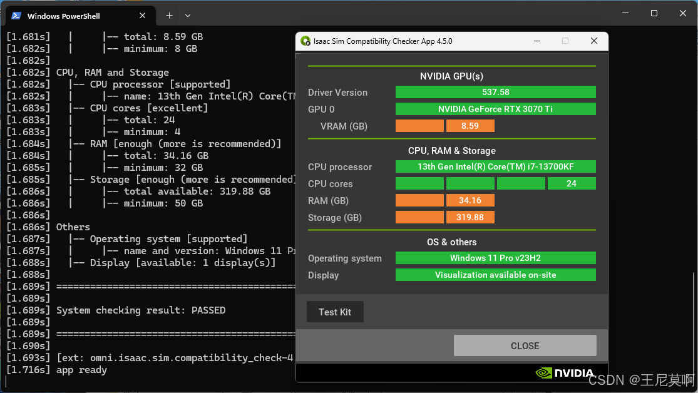Click the VRAM (GB) label
The width and height of the screenshot is (698, 393).
(x=344, y=126)
